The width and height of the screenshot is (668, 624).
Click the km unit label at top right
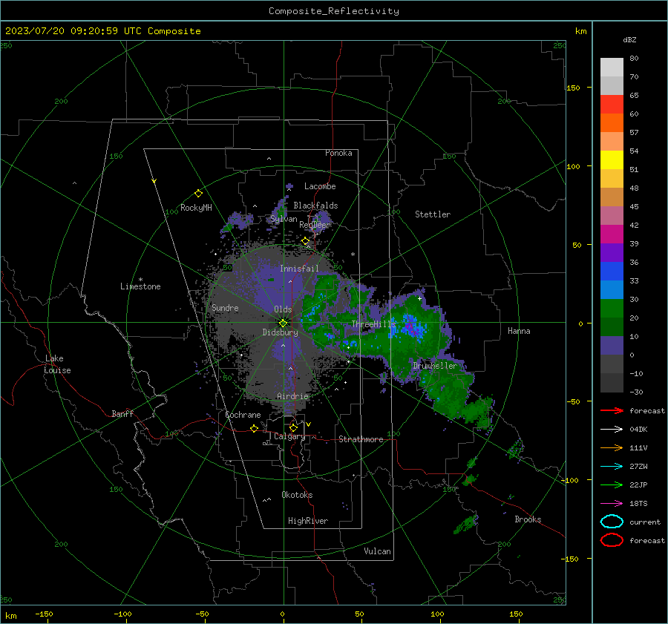(580, 31)
